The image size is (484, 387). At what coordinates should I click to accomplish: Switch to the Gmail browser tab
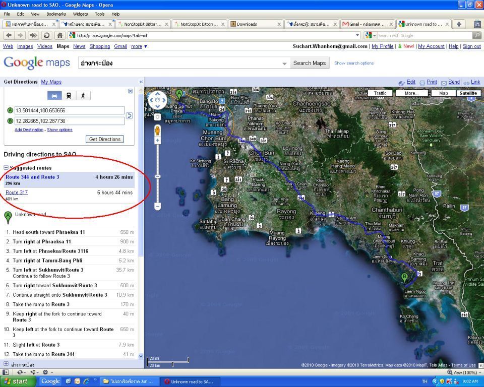(x=368, y=24)
